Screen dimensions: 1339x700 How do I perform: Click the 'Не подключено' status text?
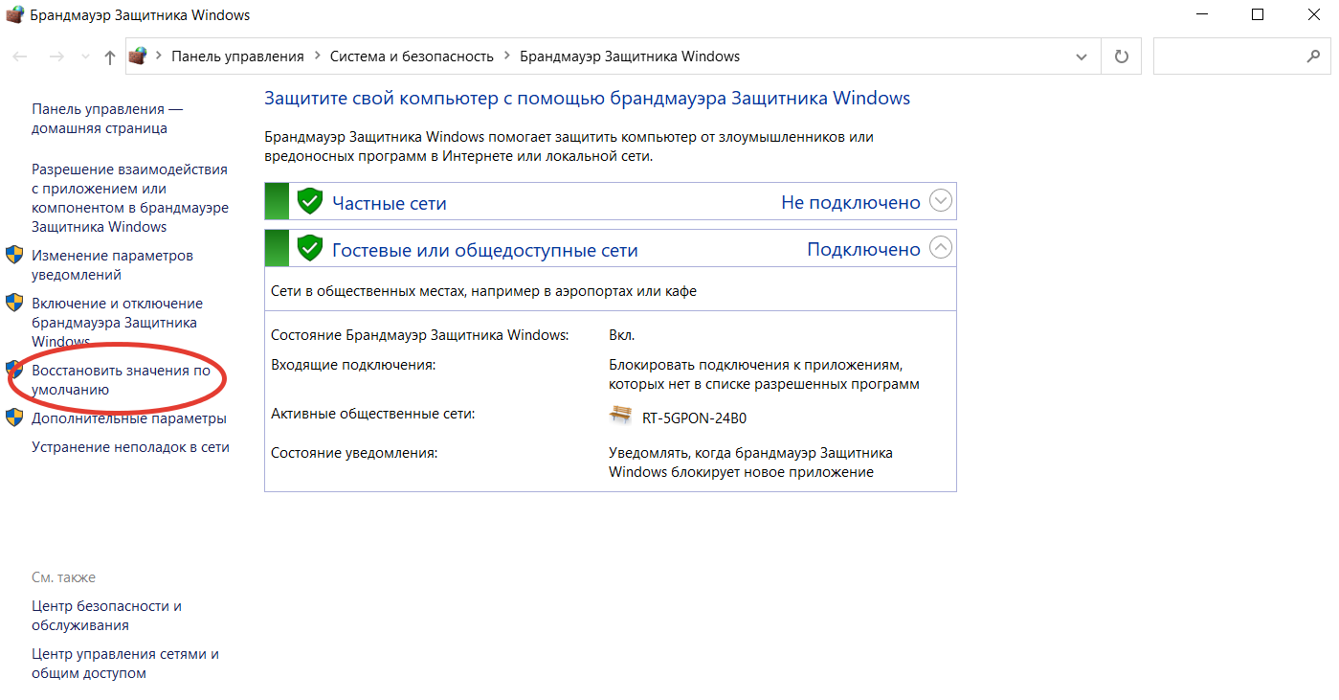[851, 202]
